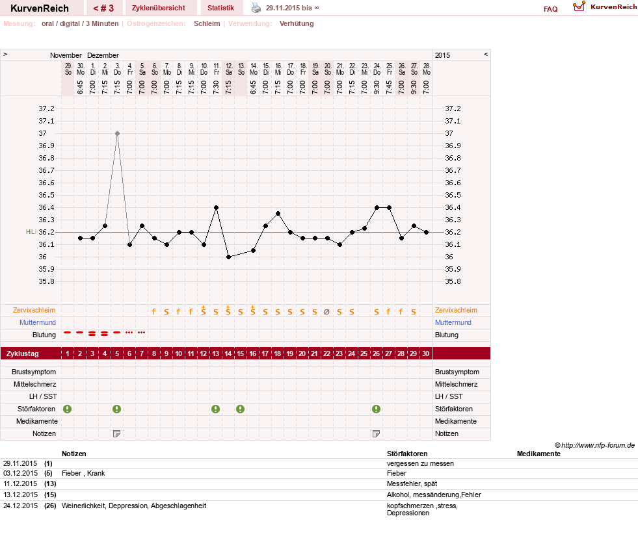
Task: Click the S+ mucus symbol on cycle day 14
Action: click(x=228, y=311)
